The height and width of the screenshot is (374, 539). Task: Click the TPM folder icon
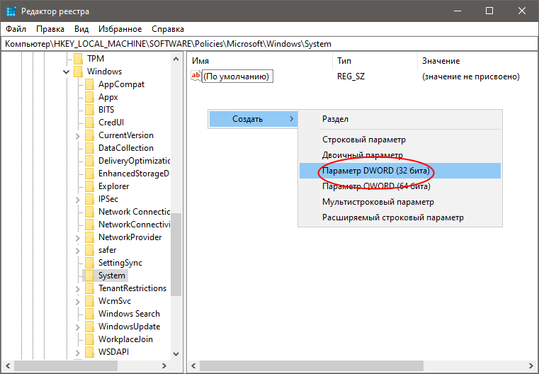pos(79,59)
